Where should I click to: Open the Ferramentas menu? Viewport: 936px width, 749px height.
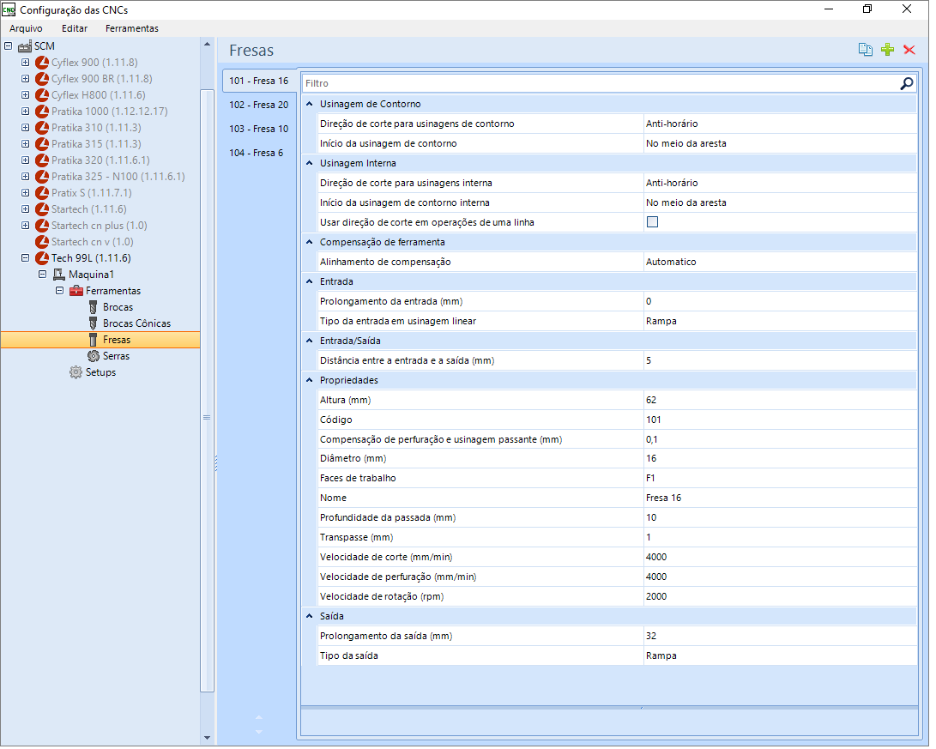pyautogui.click(x=133, y=28)
